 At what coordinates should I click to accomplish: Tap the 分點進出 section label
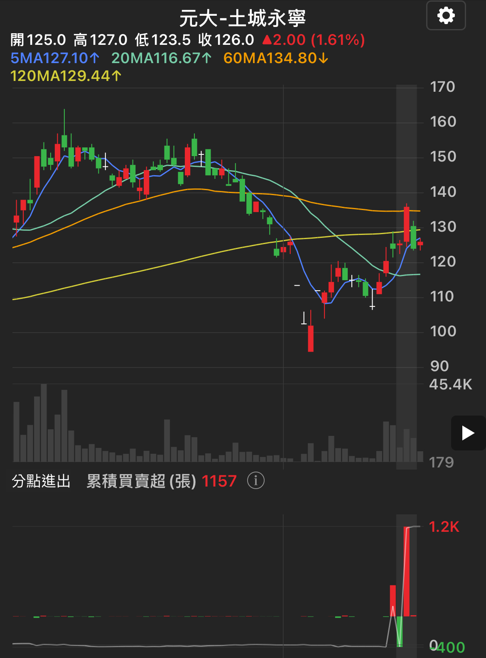click(x=41, y=481)
